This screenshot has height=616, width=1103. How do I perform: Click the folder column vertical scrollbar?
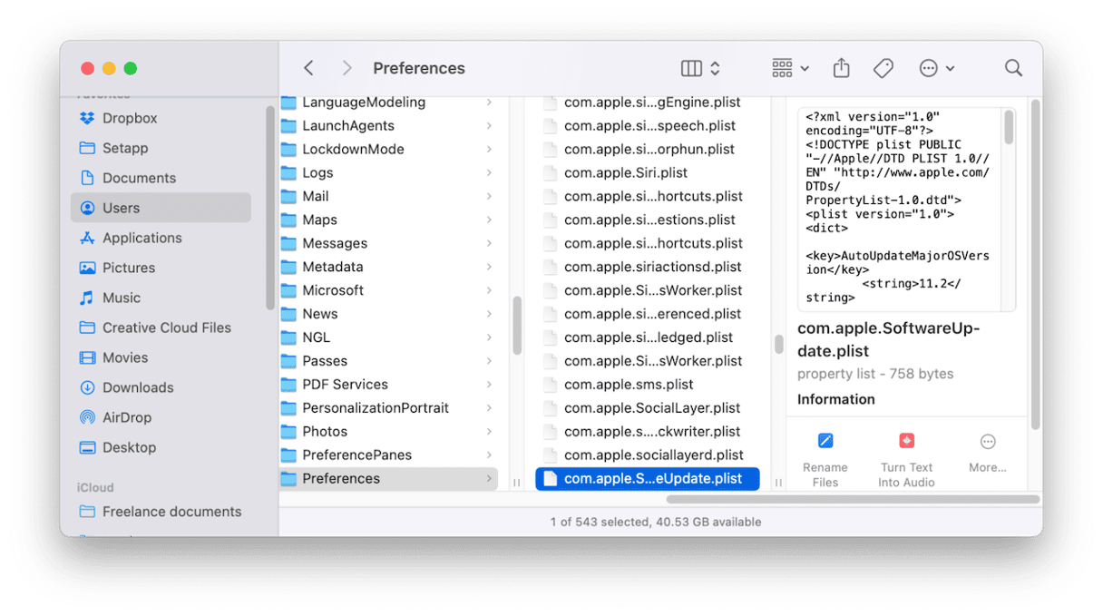pyautogui.click(x=517, y=326)
